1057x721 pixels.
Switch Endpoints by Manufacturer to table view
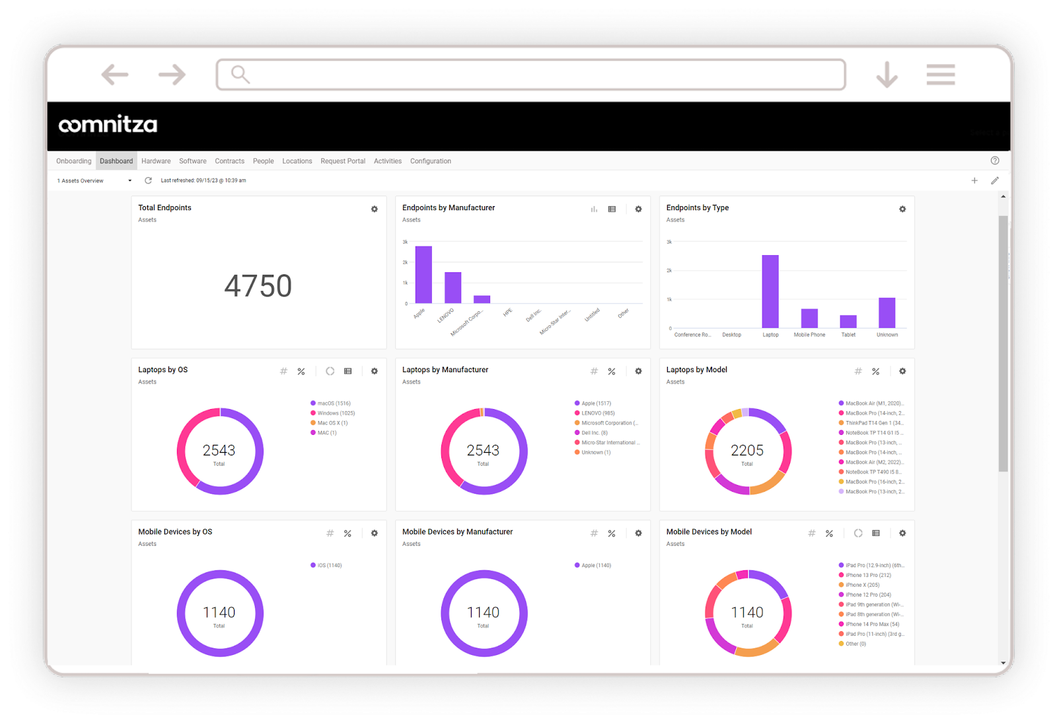tap(612, 209)
